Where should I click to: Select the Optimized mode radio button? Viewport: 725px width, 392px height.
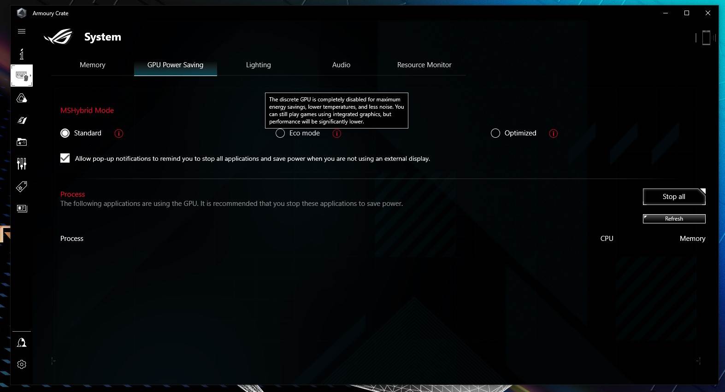[x=495, y=133]
